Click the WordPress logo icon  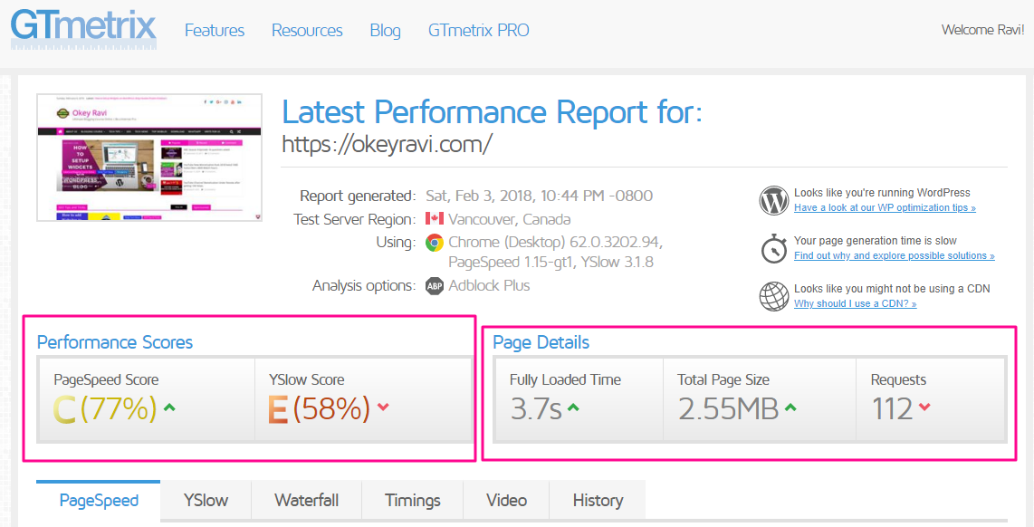pos(774,200)
